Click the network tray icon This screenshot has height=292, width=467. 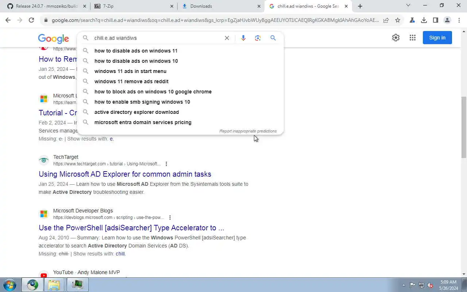421,285
